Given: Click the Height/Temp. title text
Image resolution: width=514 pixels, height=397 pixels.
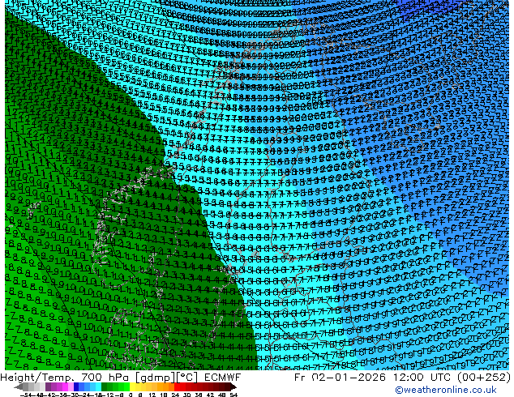Looking at the screenshot, I should coord(38,378).
